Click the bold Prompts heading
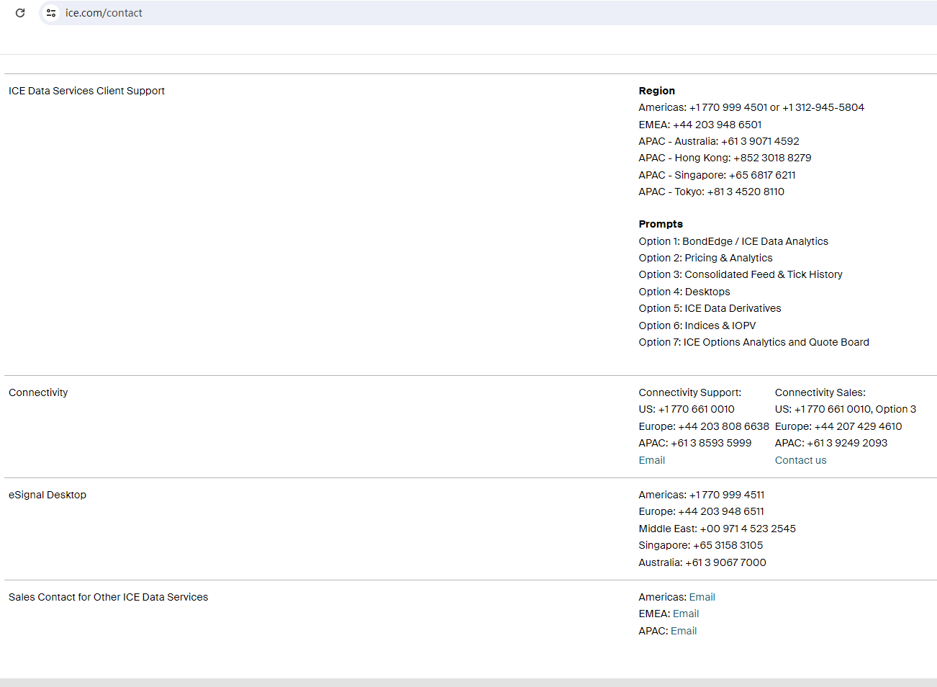Image resolution: width=937 pixels, height=687 pixels. click(660, 224)
